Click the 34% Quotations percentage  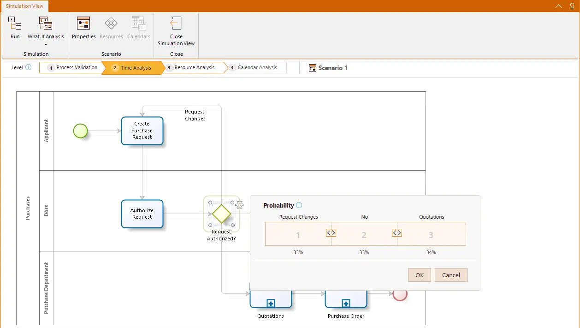coord(431,252)
